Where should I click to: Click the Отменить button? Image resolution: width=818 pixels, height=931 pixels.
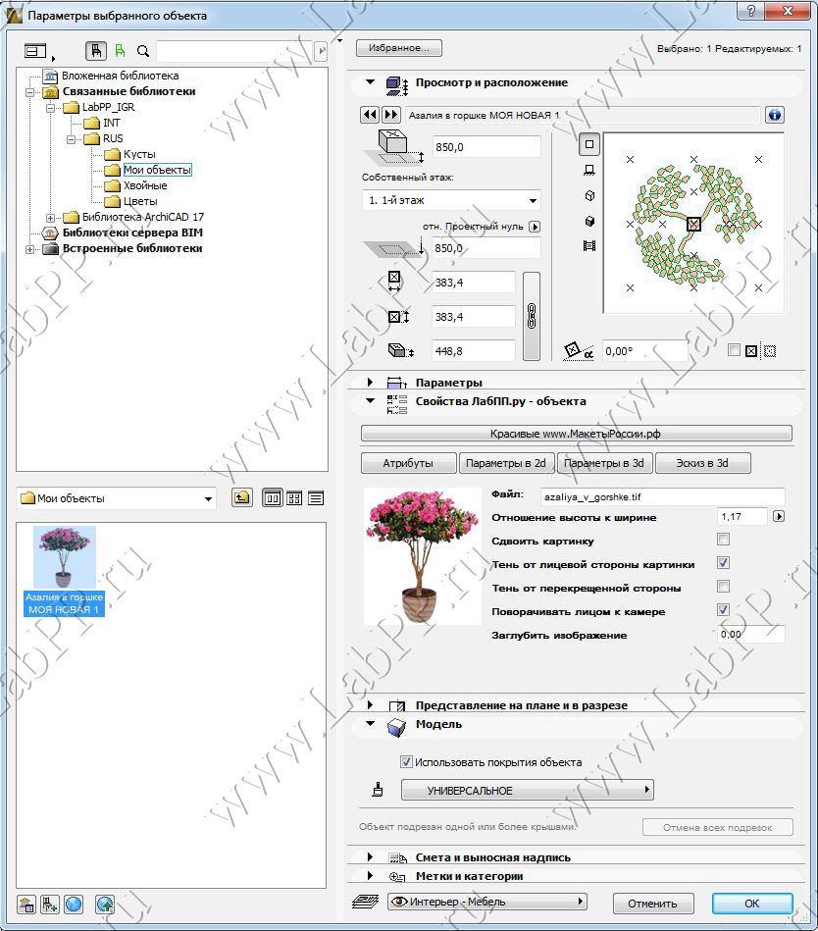click(652, 904)
